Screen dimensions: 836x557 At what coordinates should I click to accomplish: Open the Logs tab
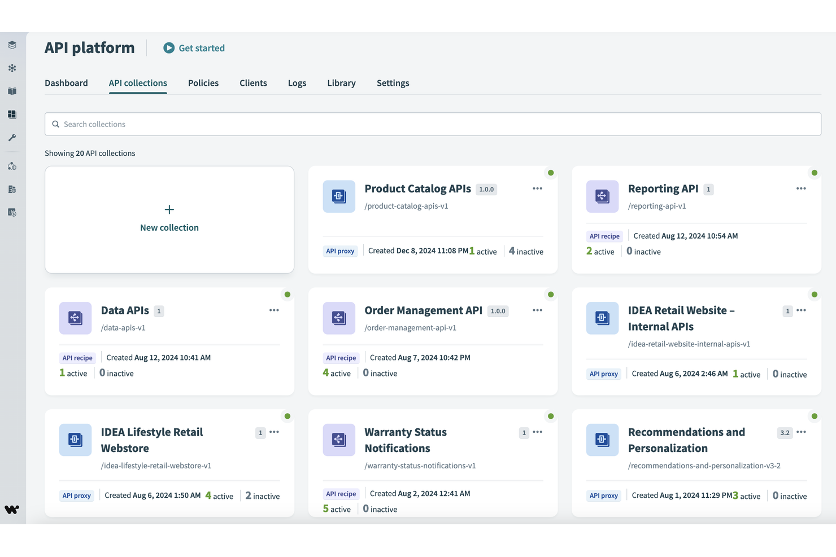pyautogui.click(x=297, y=83)
